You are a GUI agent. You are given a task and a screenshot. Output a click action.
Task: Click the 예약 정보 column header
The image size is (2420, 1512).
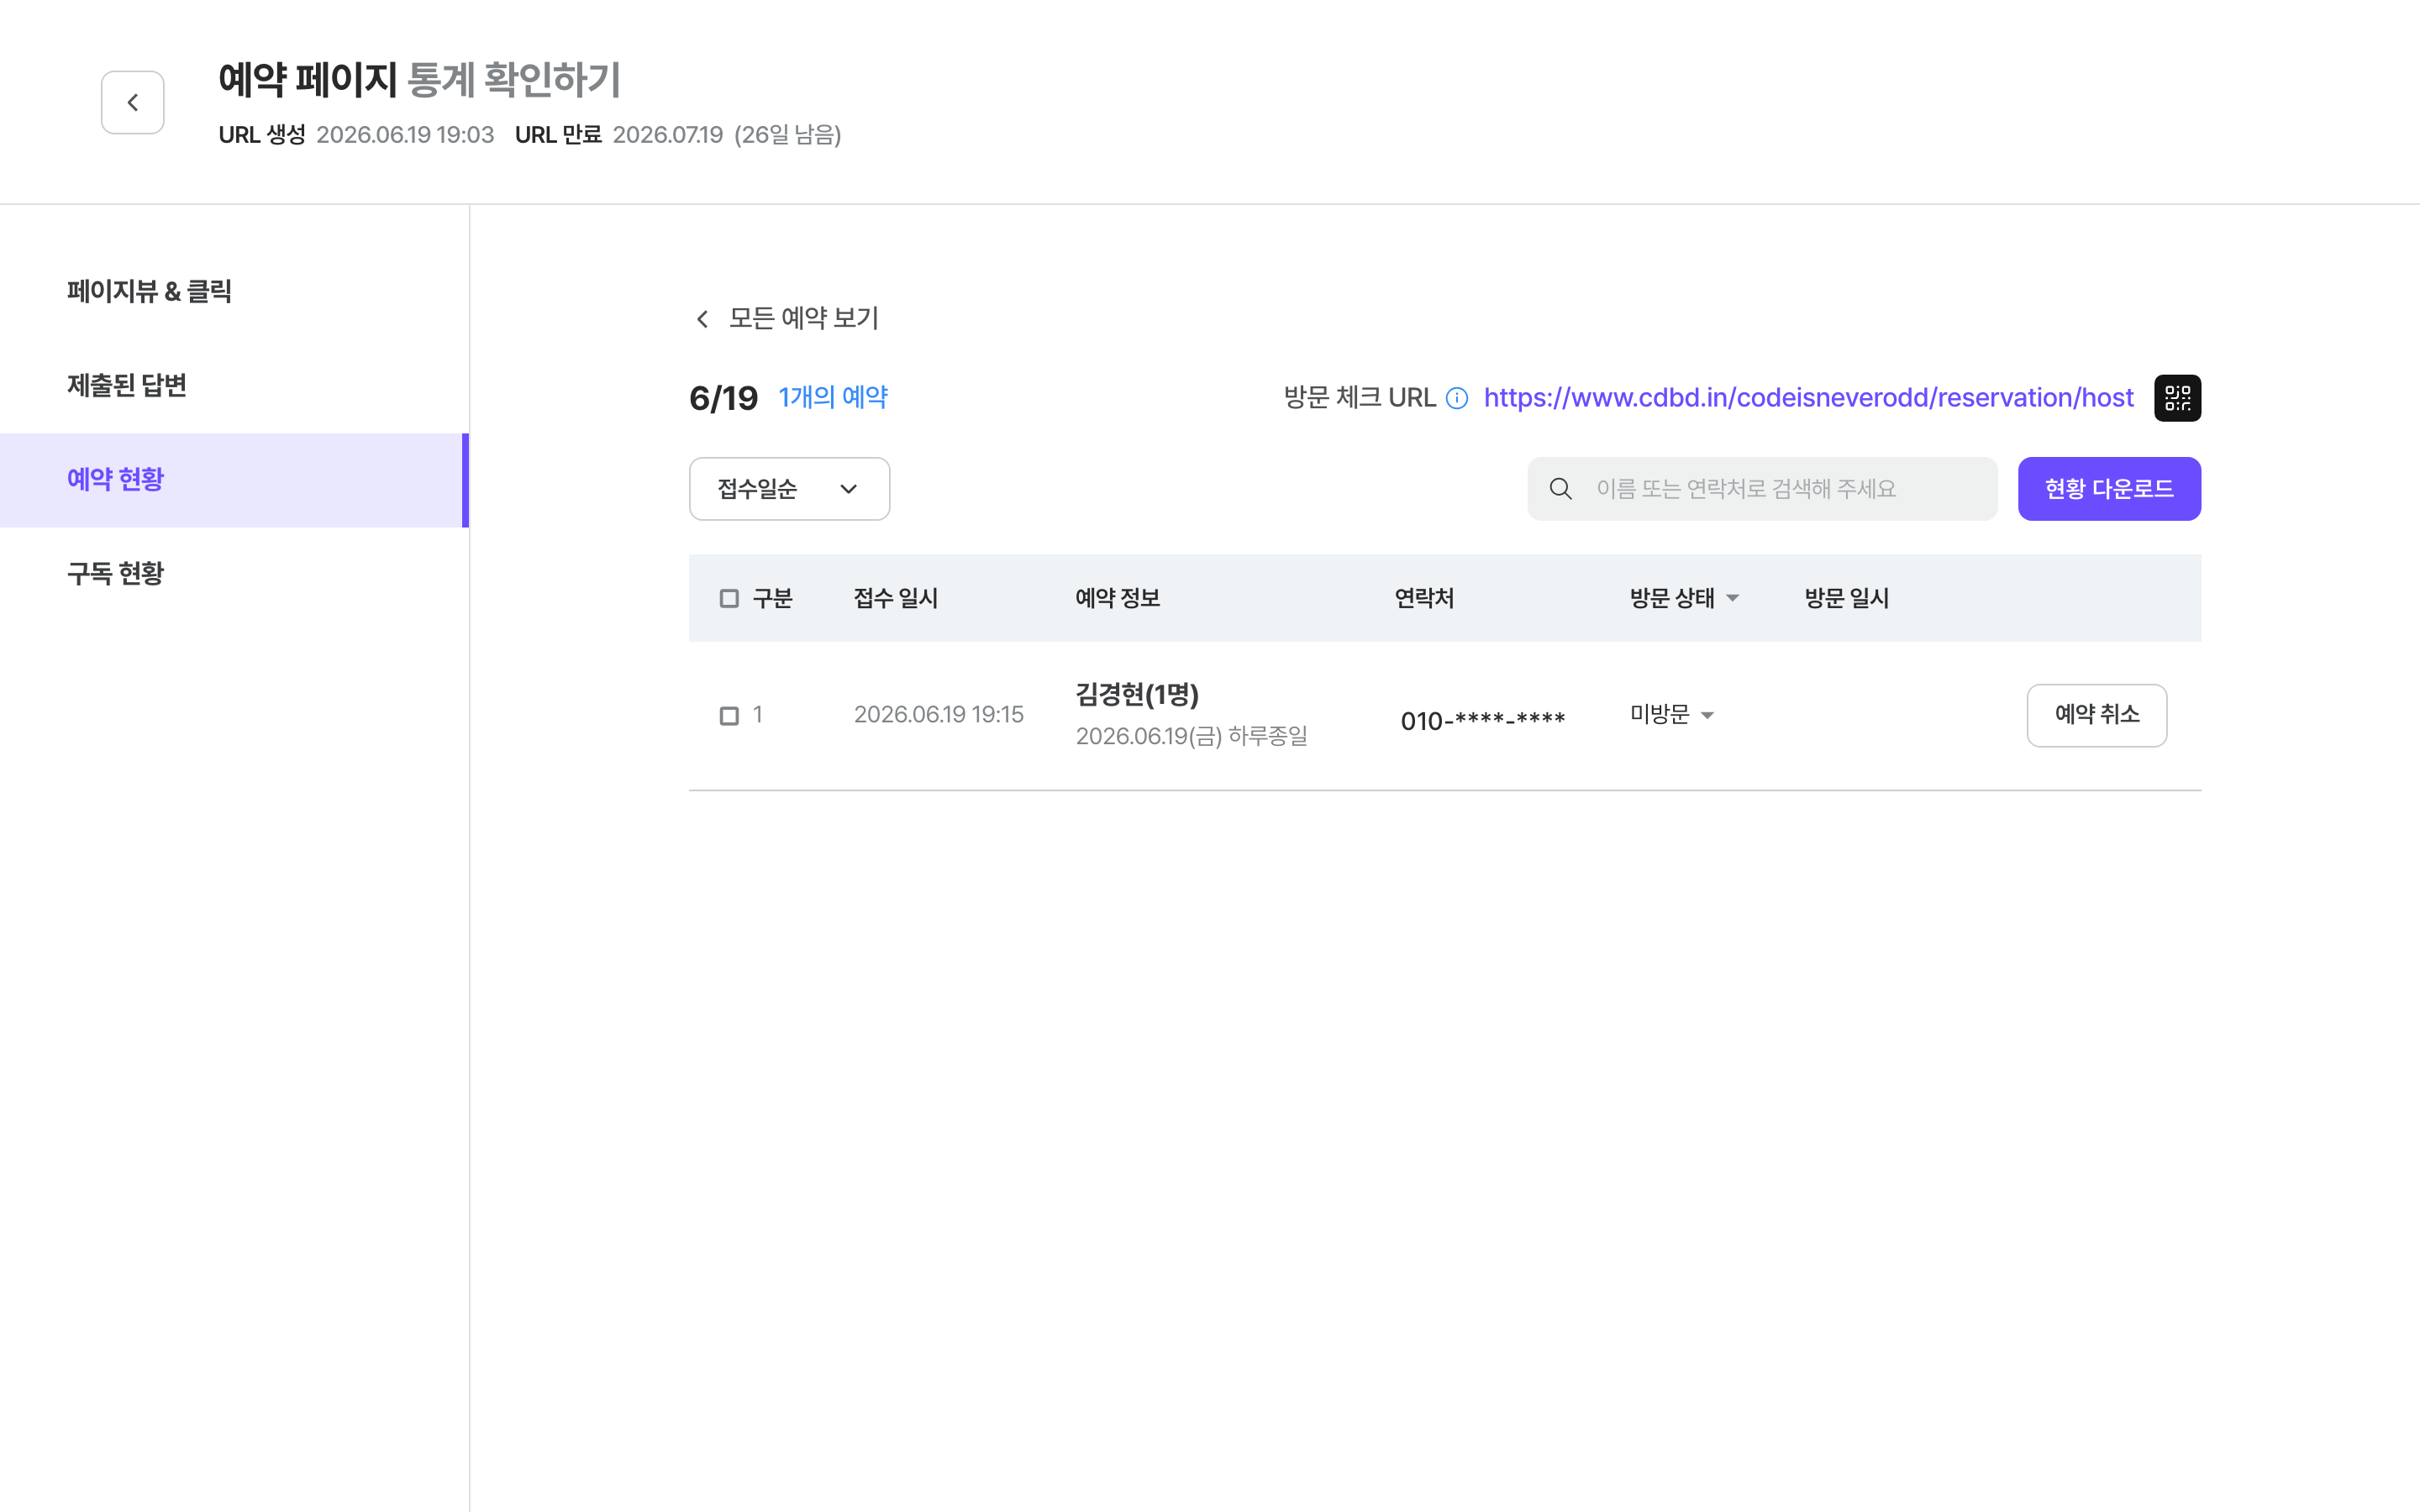click(x=1117, y=598)
